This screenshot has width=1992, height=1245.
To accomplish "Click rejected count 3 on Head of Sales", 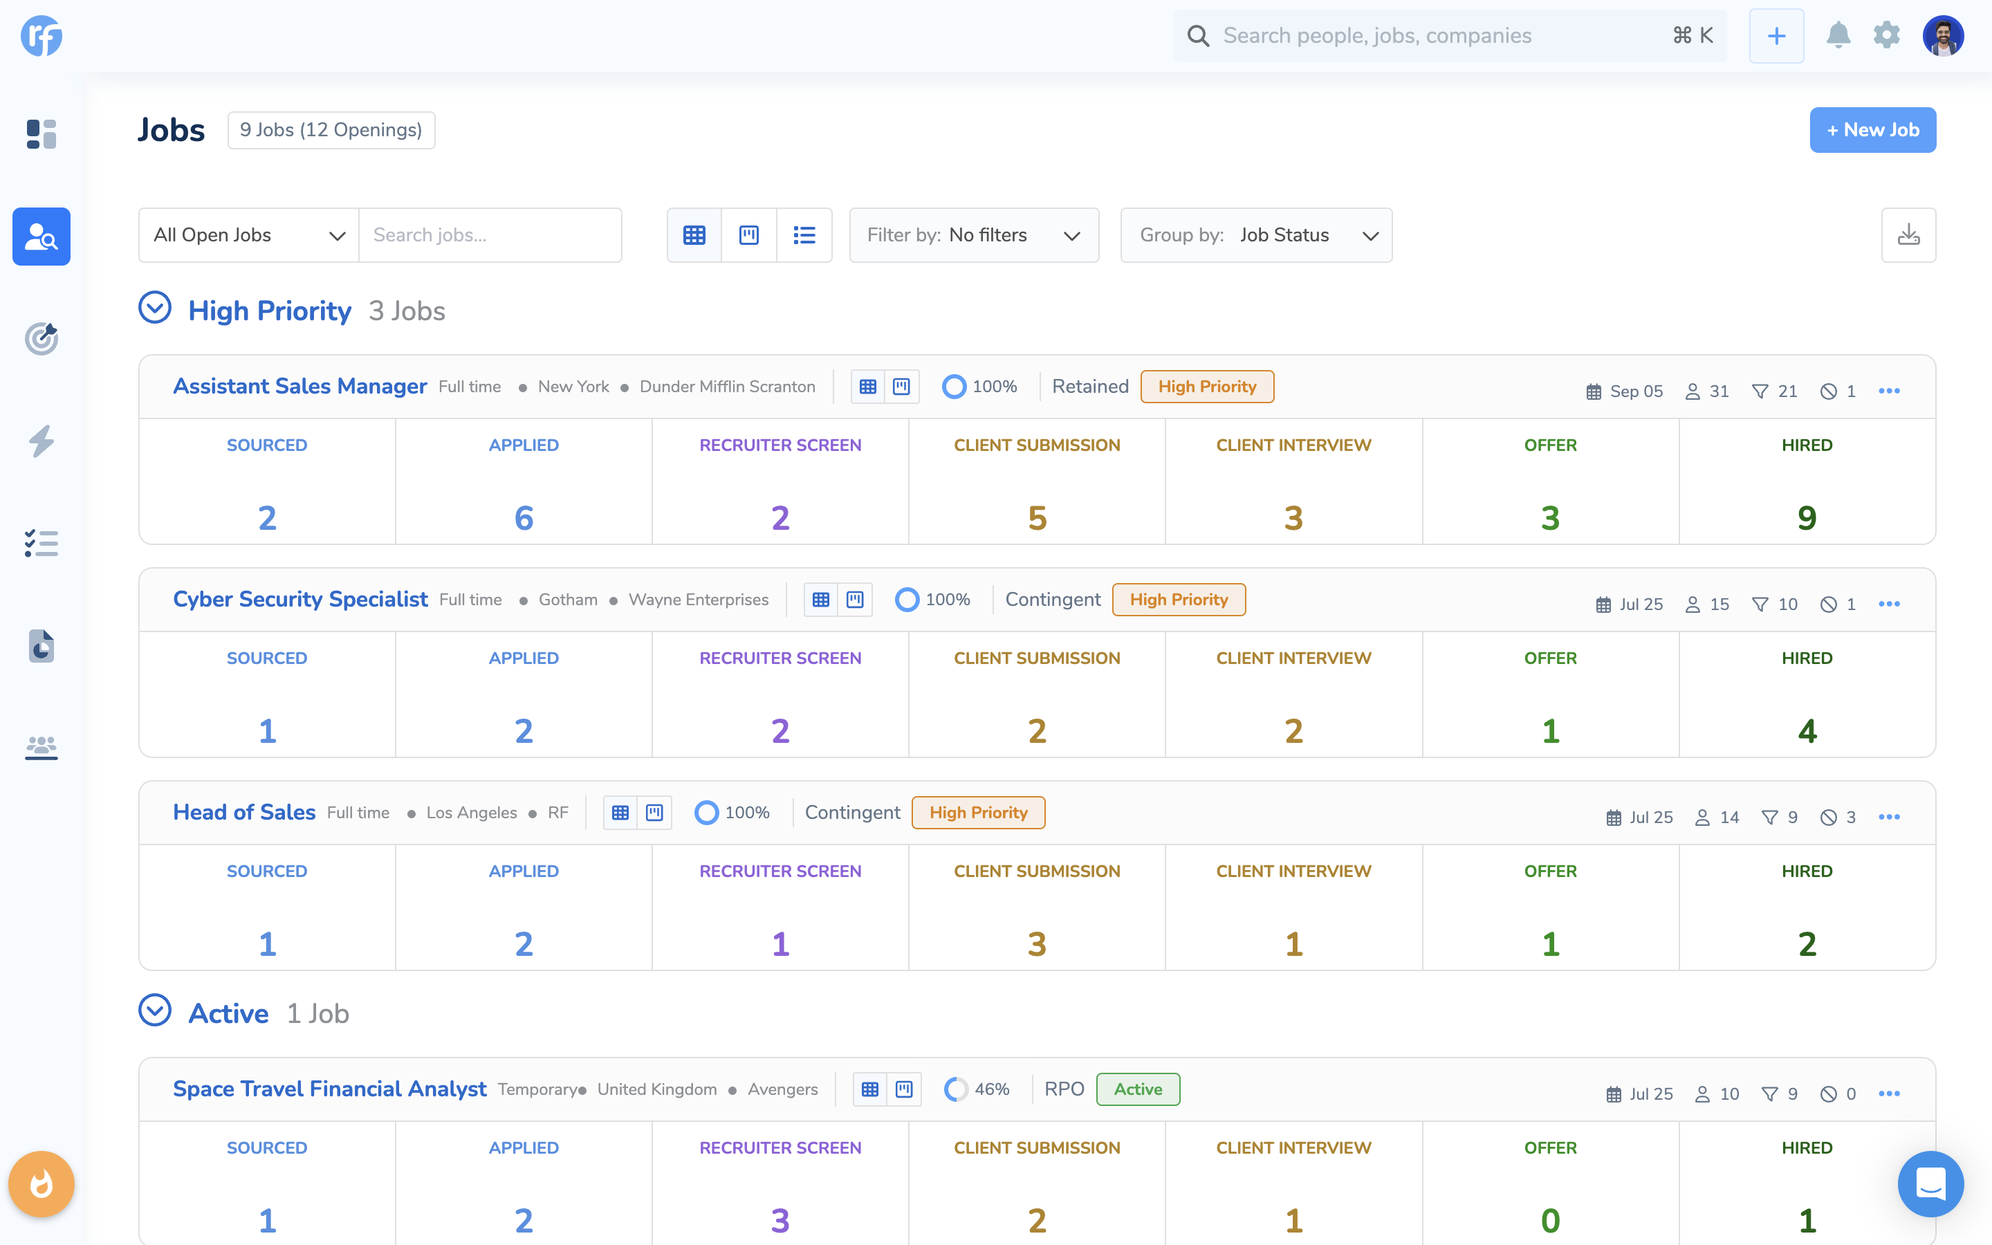I will click(1838, 818).
